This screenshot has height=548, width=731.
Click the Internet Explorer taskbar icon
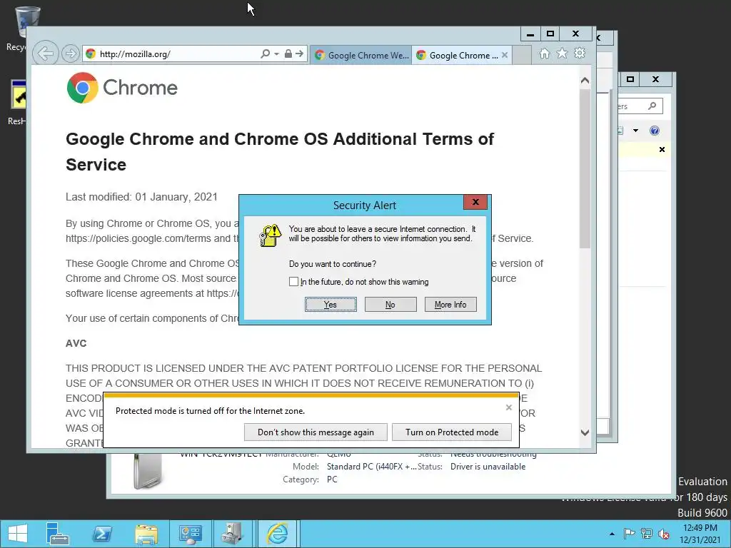(x=277, y=534)
